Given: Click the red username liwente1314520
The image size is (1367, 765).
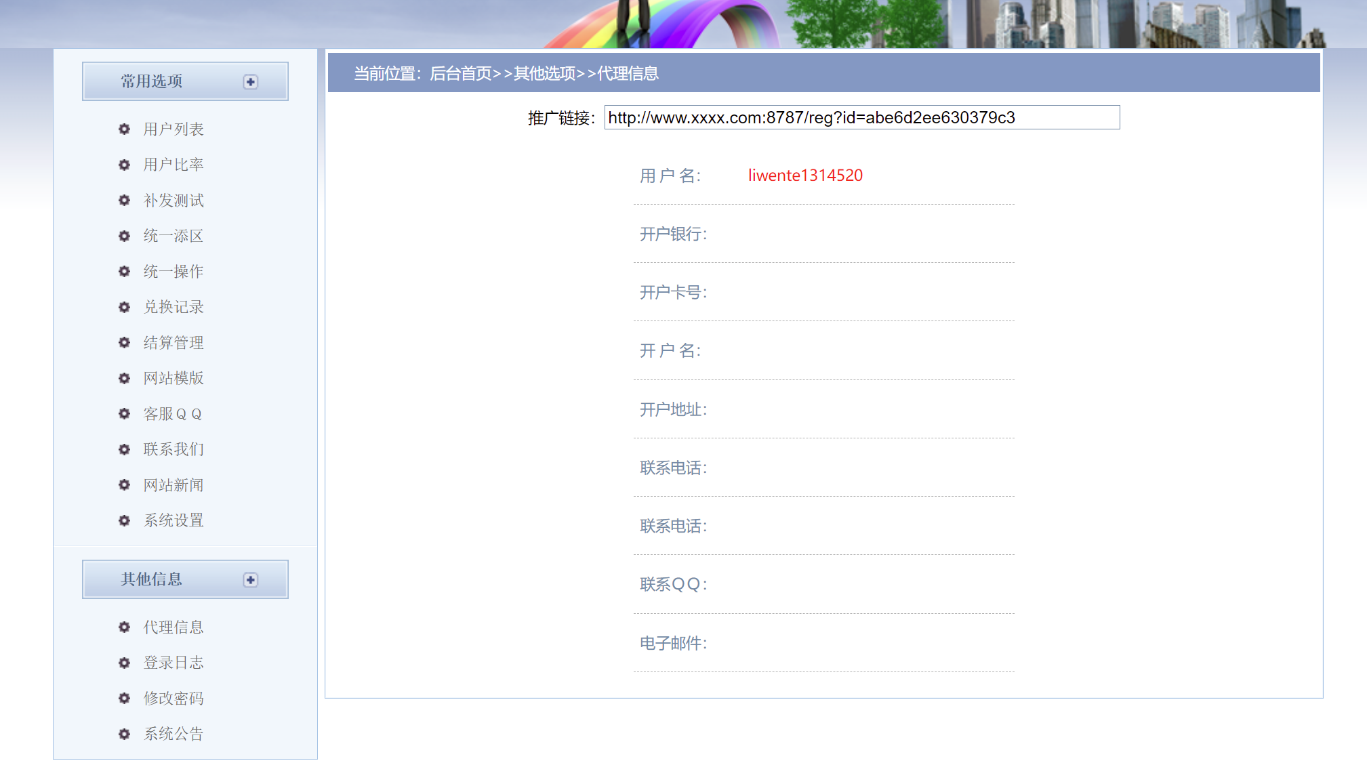Looking at the screenshot, I should click(805, 175).
